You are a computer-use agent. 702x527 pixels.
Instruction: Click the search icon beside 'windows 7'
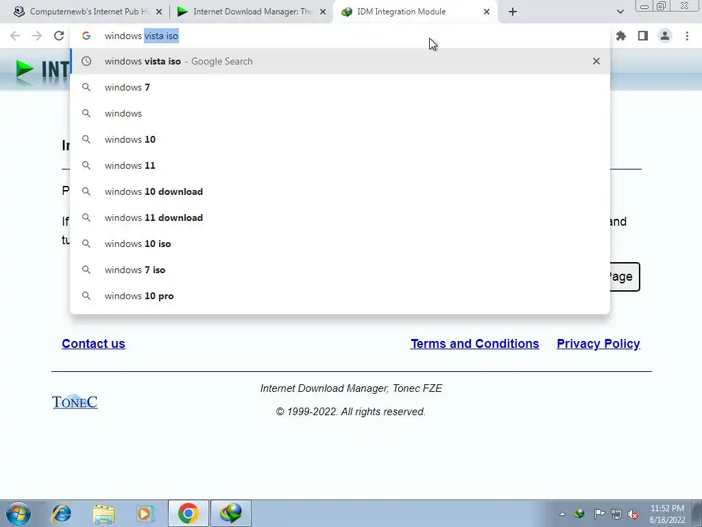[86, 87]
